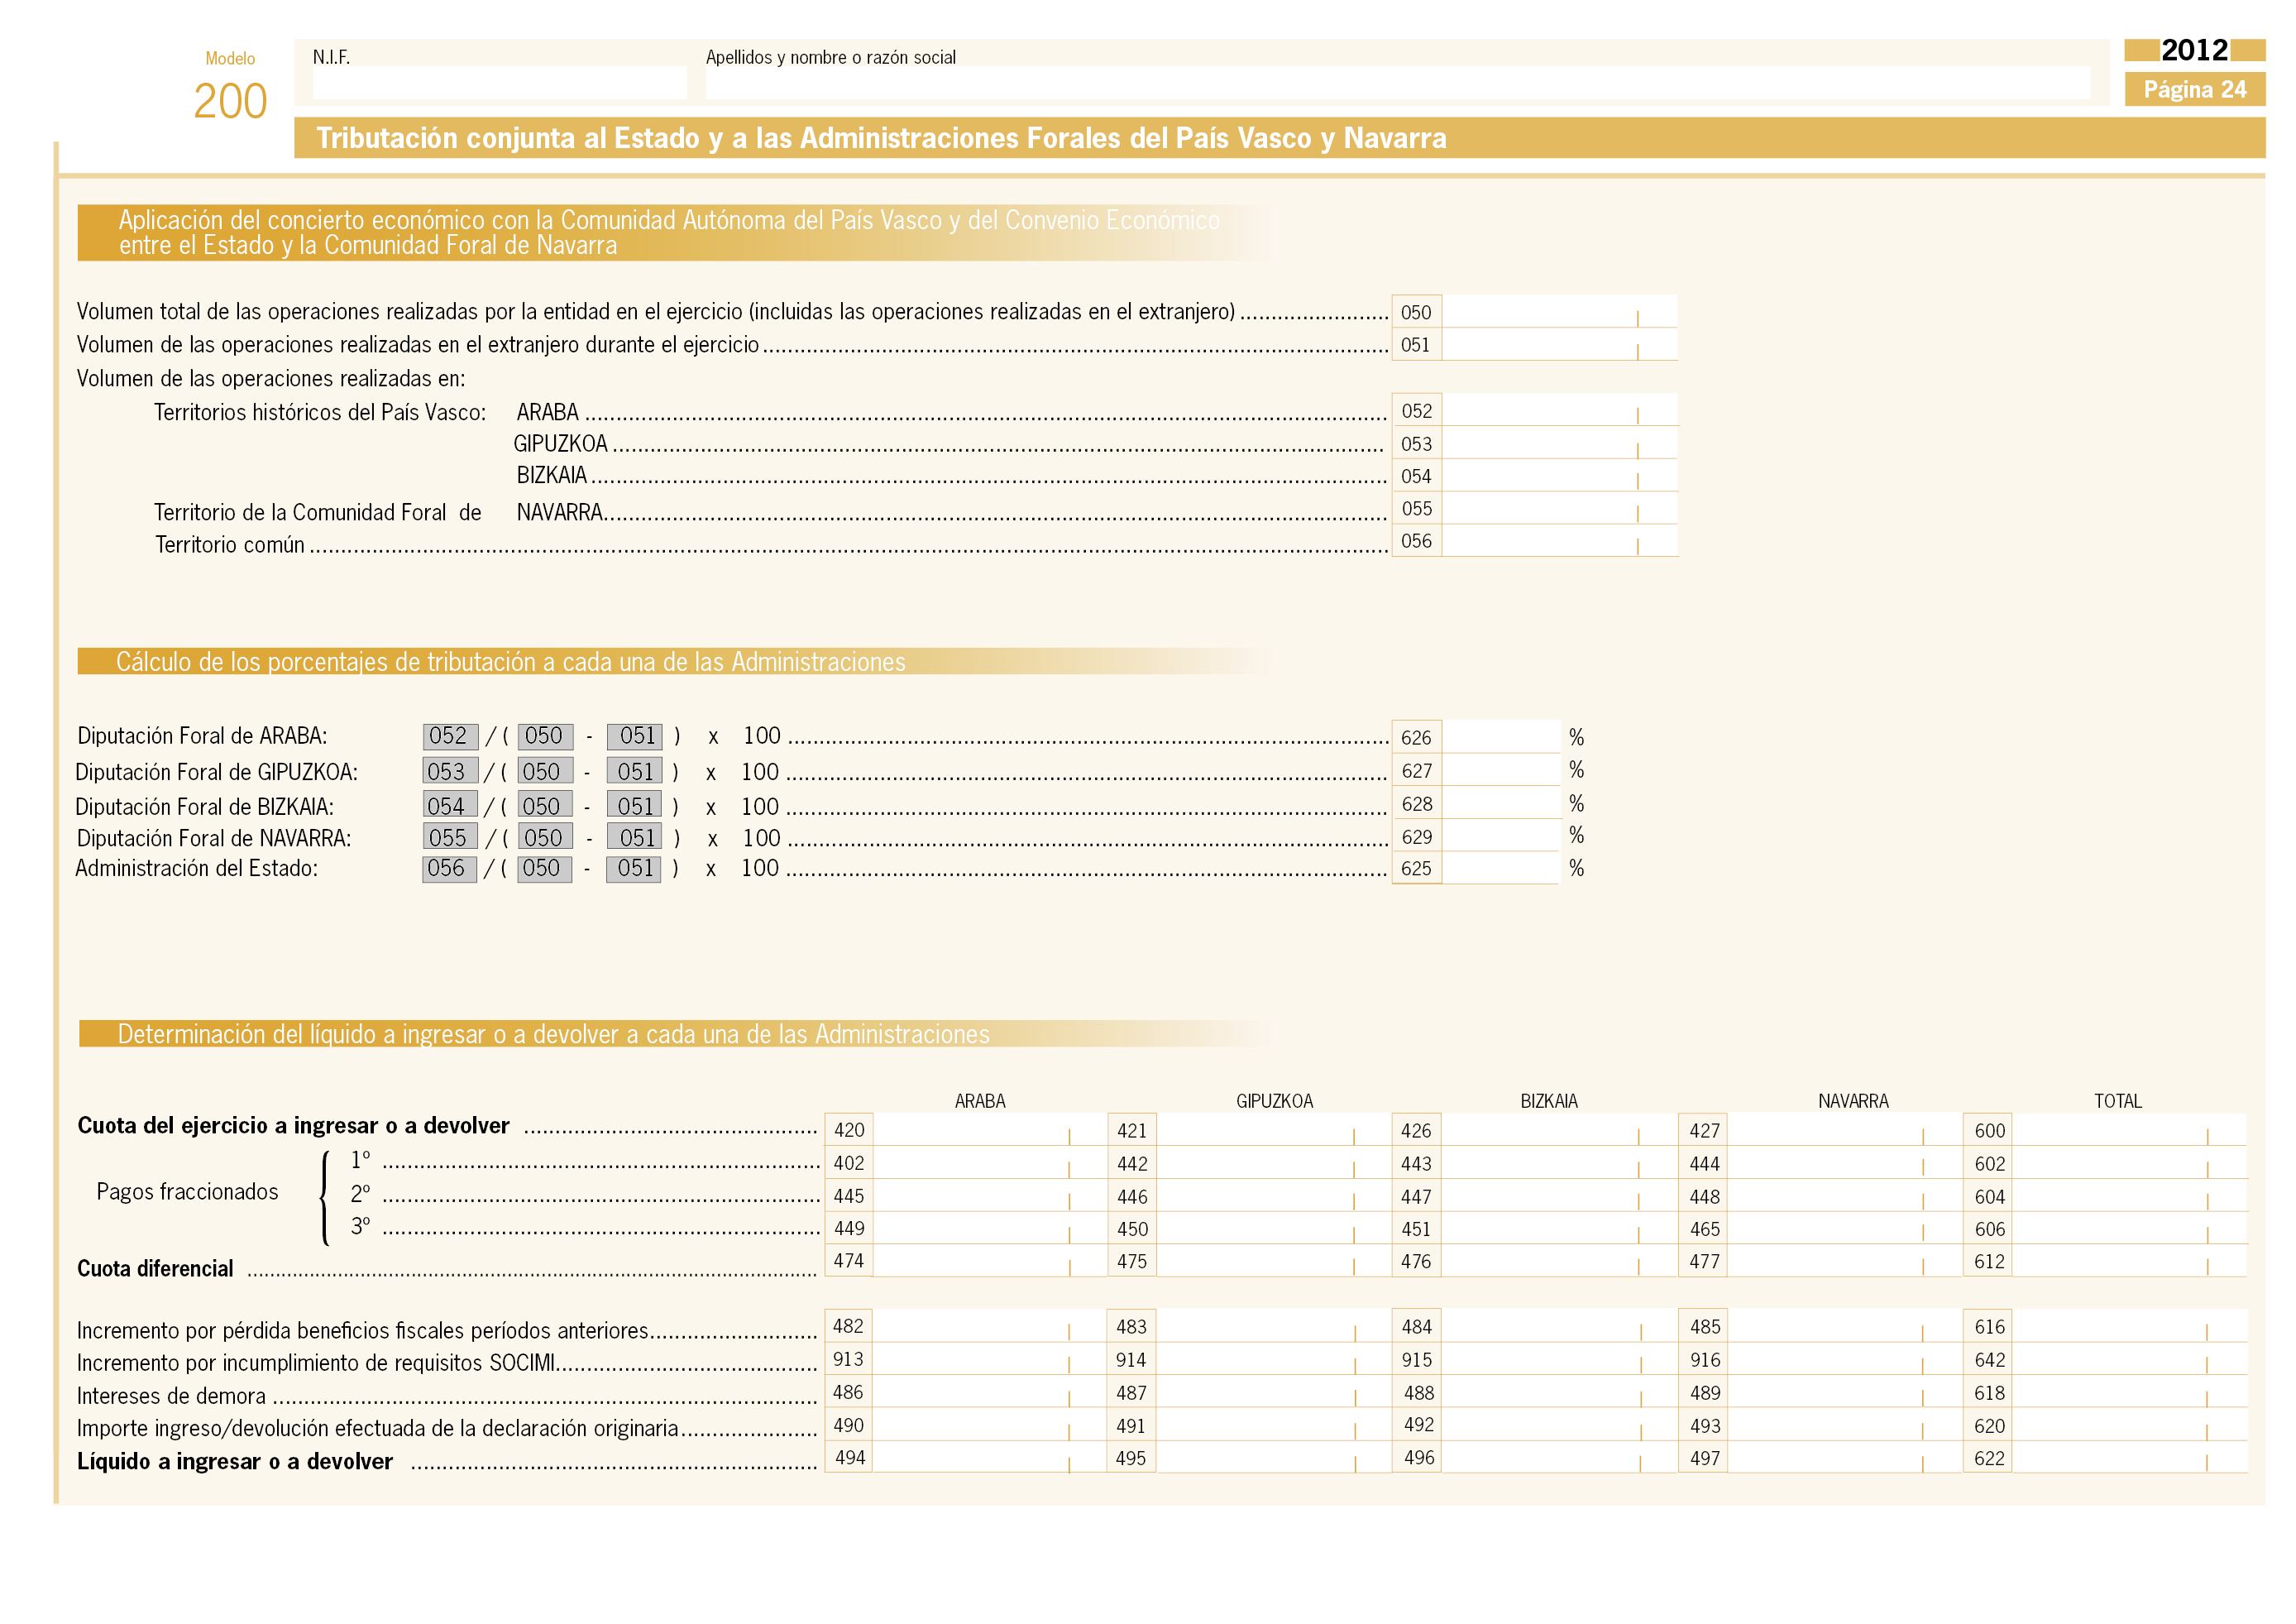Click field 054 for BIZKAIA volume
This screenshot has width=2296, height=1624.
(x=1558, y=476)
